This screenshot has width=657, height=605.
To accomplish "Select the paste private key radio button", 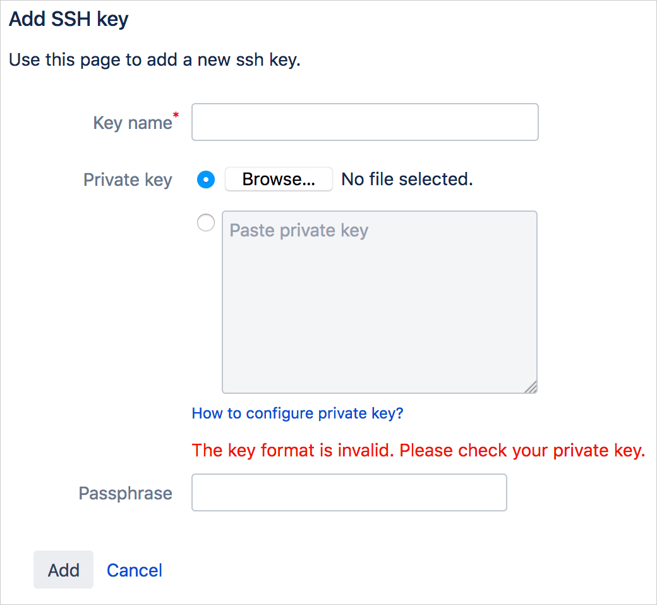I will tap(205, 223).
